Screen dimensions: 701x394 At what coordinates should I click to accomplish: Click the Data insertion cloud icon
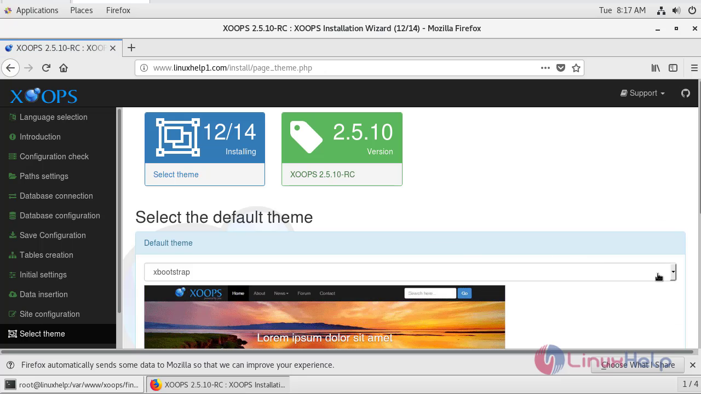coord(13,294)
